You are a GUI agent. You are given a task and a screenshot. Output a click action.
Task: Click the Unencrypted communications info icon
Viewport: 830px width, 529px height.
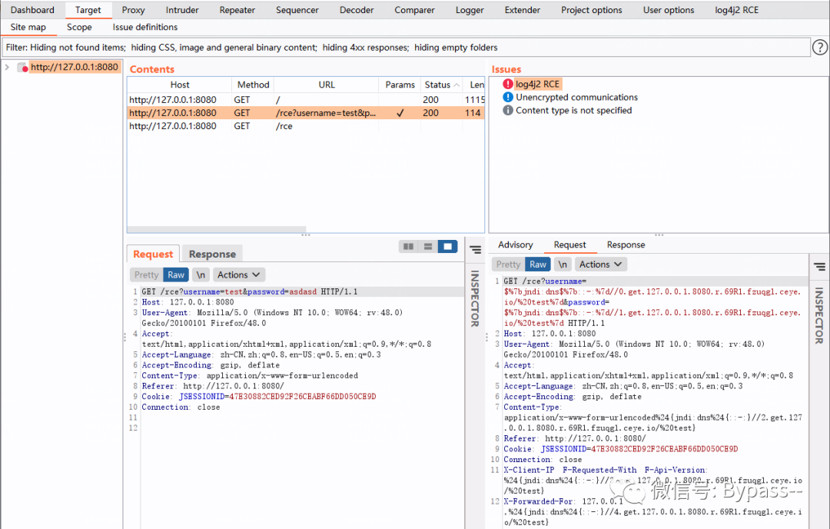pyautogui.click(x=508, y=97)
